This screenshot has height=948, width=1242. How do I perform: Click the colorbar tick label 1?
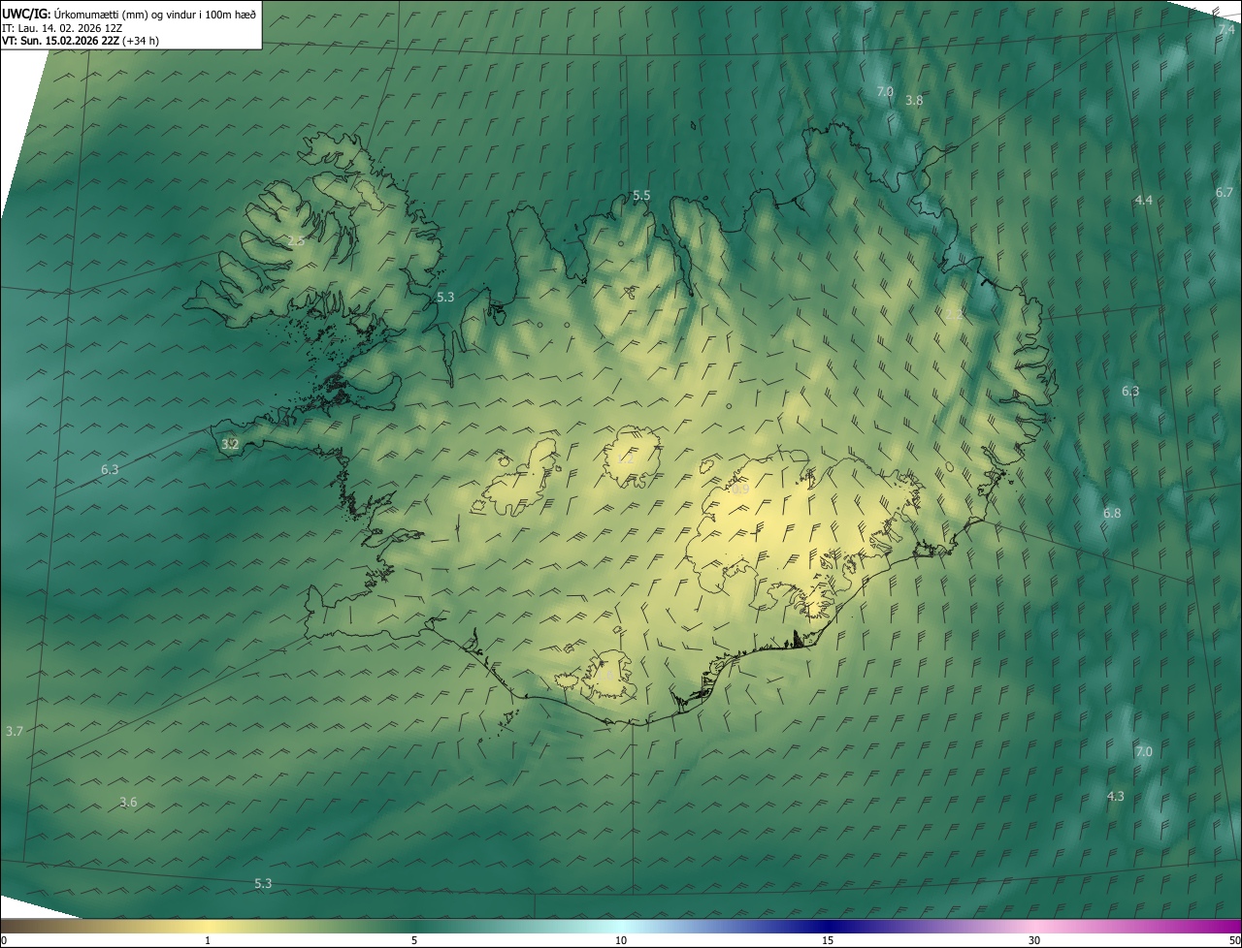(x=208, y=941)
